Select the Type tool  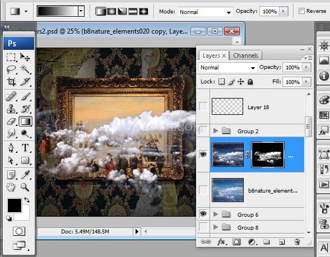[x=25, y=148]
